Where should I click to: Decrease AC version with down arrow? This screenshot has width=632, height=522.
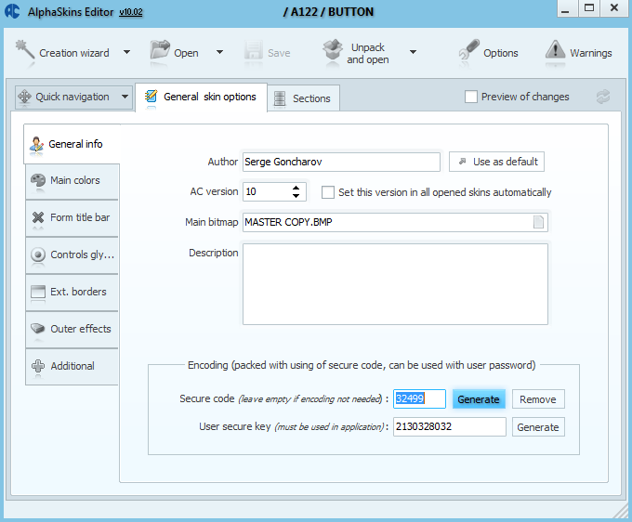point(296,196)
